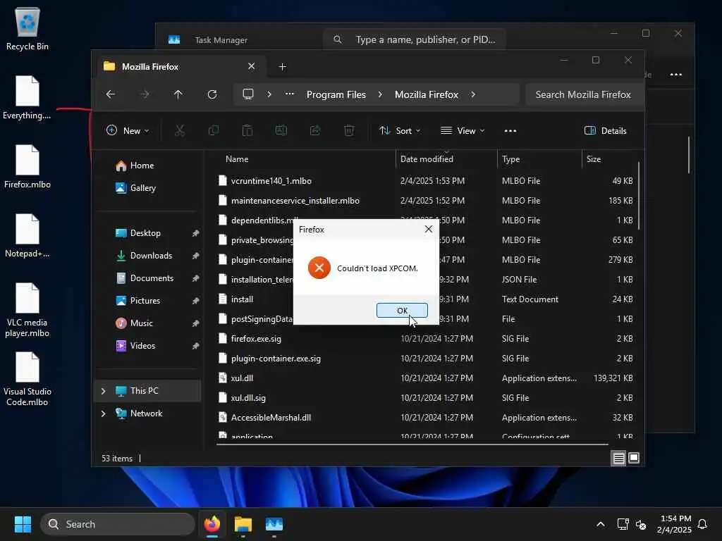722x541 pixels.
Task: Sort by Size column header
Action: (594, 159)
